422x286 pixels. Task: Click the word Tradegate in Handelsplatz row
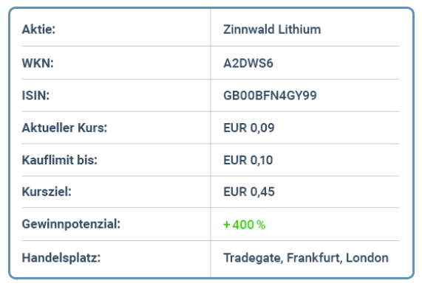click(253, 258)
